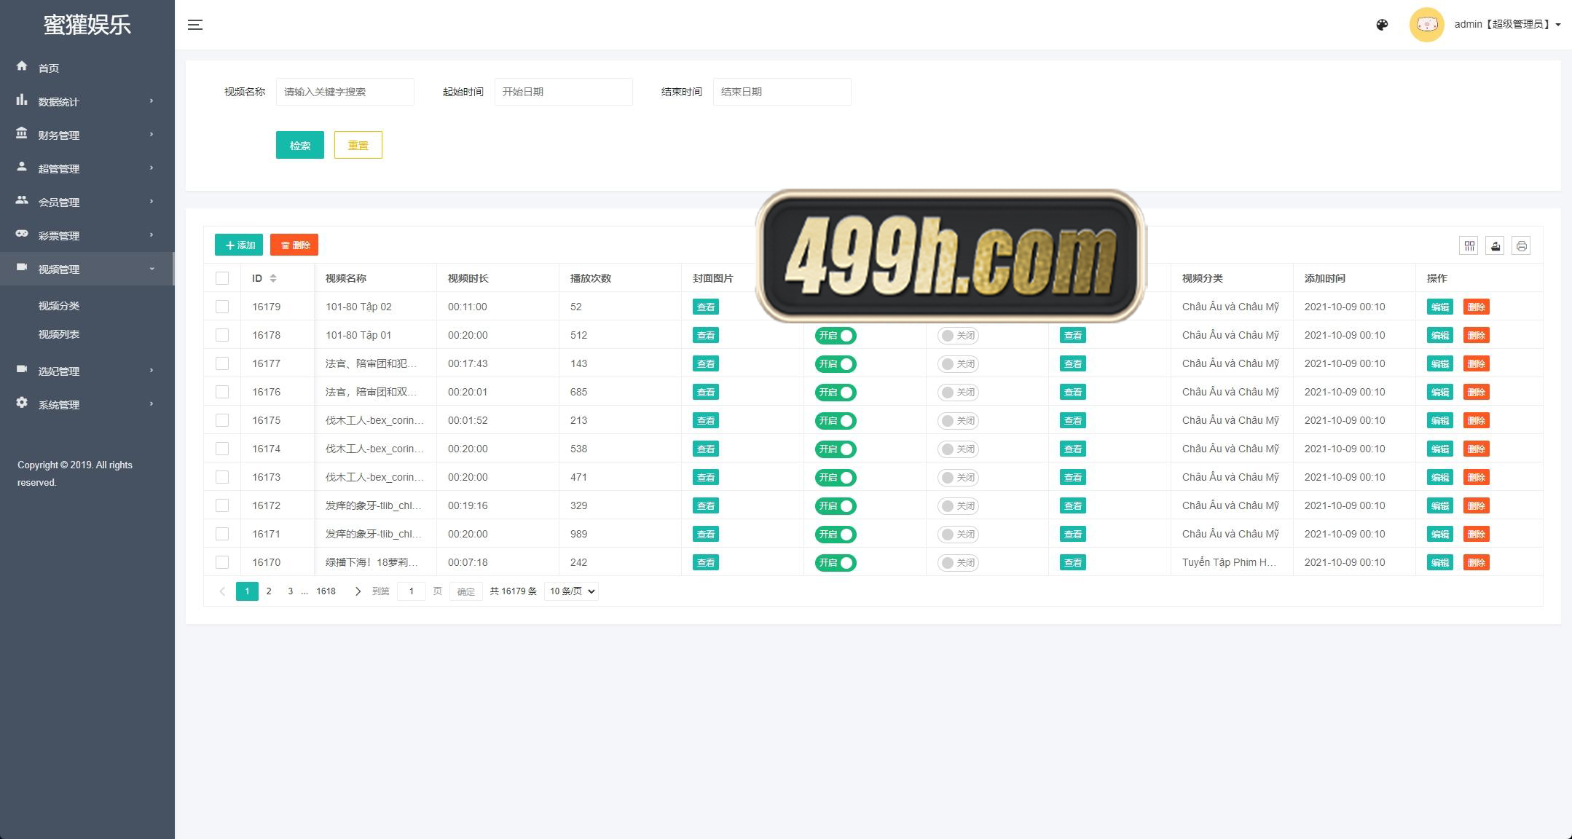Click the admin avatar image
This screenshot has height=839, width=1572.
coord(1426,25)
